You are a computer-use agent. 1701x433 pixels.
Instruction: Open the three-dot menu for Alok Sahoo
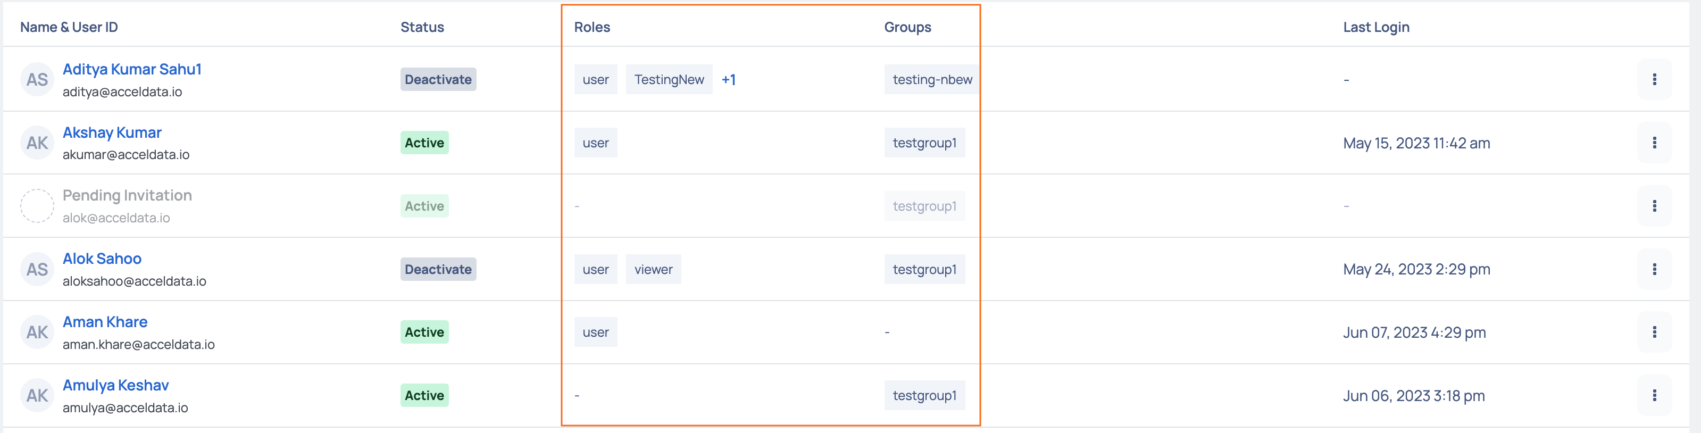point(1654,269)
